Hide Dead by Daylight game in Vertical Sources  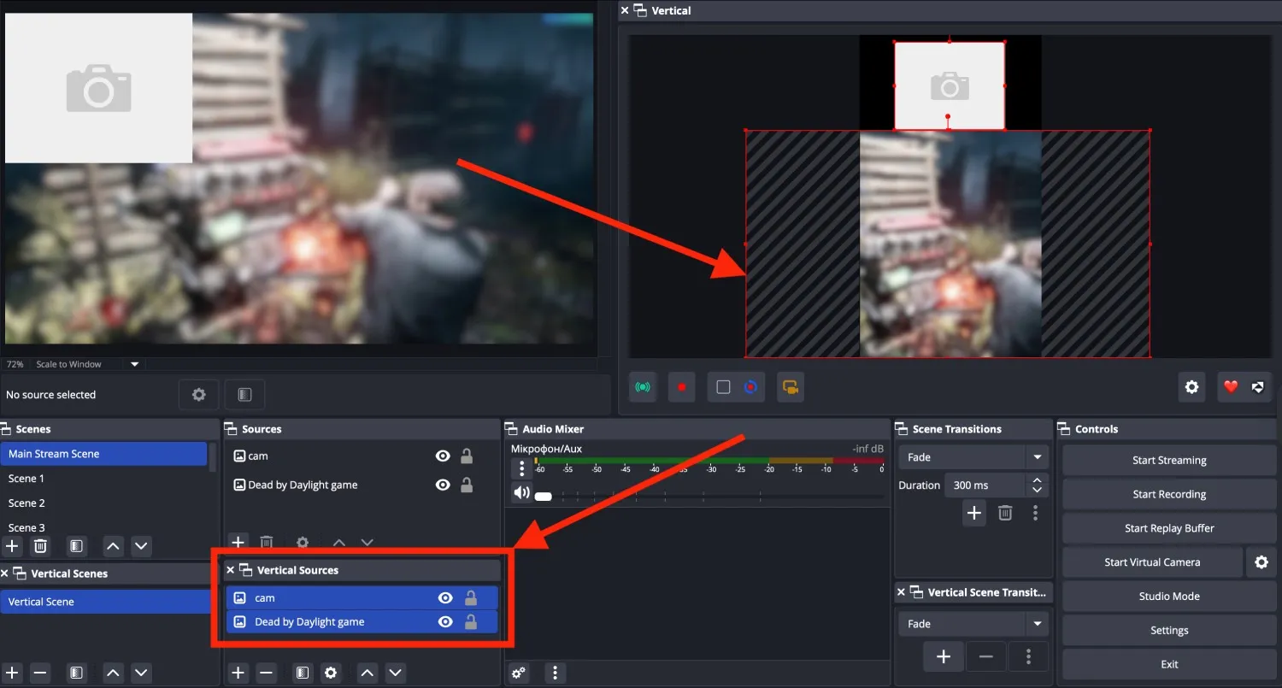[x=445, y=622]
